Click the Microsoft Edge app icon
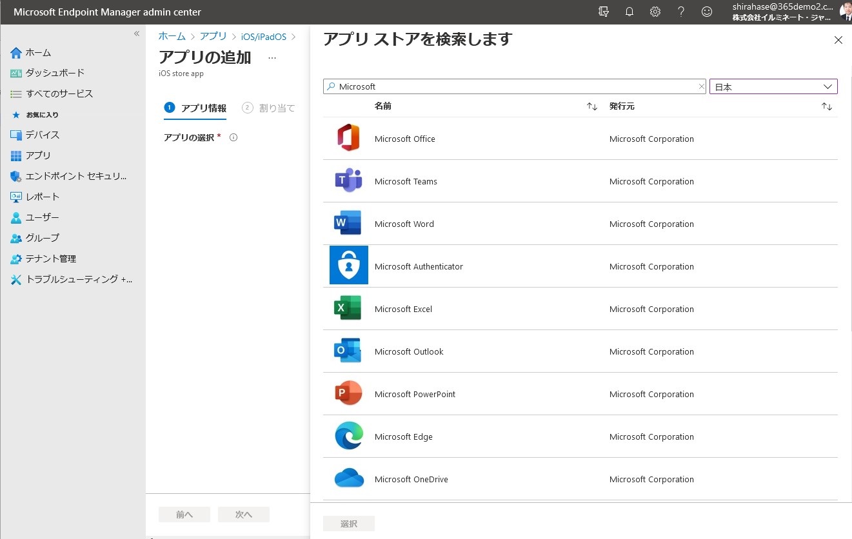852x539 pixels. tap(349, 436)
